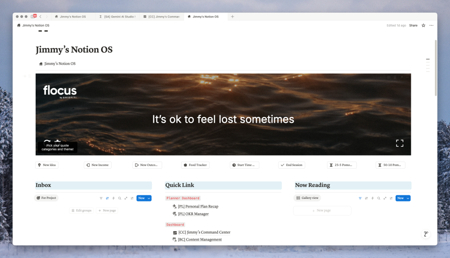Click the Jimmy's Notion OS page title
This screenshot has width=450, height=258.
(74, 50)
